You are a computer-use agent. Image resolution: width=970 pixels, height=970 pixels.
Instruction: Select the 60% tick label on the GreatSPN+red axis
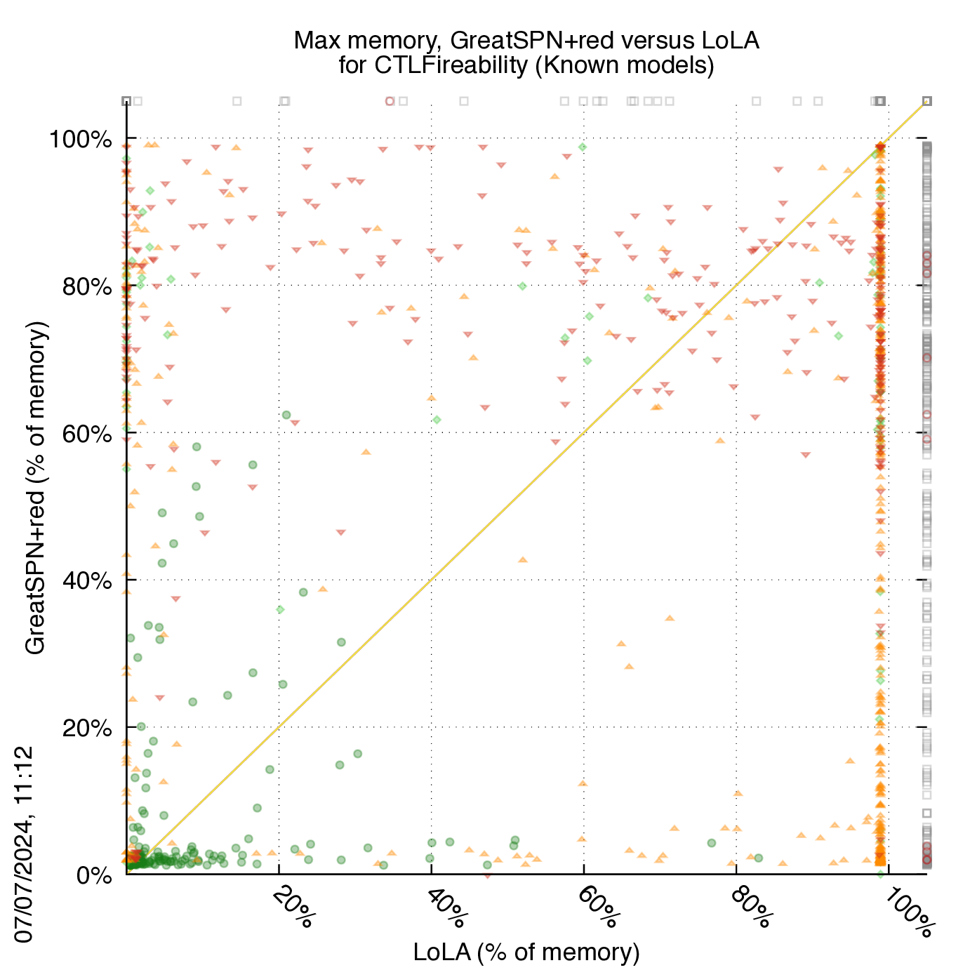[x=87, y=434]
